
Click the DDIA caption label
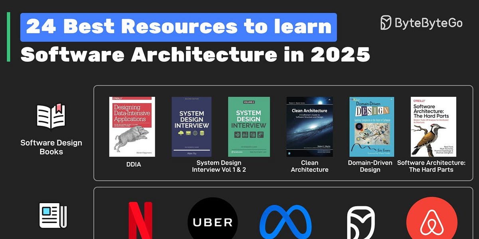[133, 165]
